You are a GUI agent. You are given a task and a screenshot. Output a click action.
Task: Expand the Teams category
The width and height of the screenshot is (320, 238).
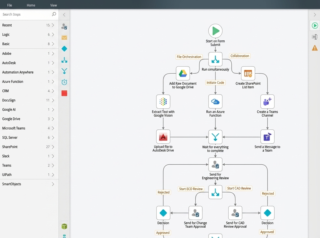[x=29, y=165]
